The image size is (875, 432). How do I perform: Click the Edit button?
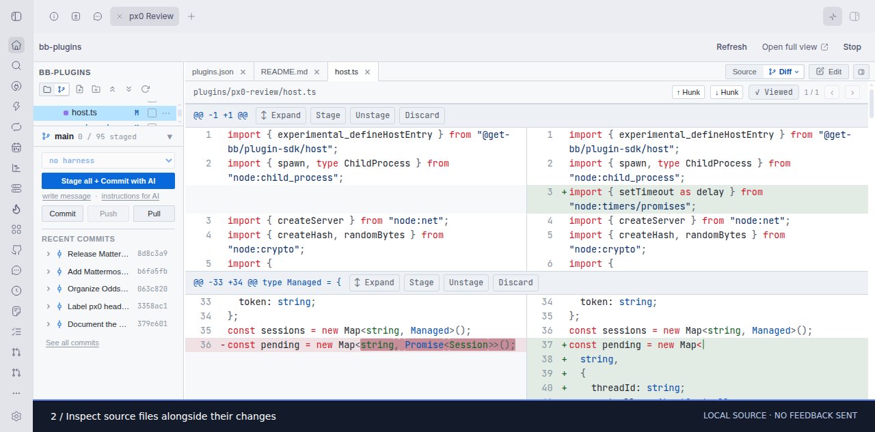click(x=829, y=72)
